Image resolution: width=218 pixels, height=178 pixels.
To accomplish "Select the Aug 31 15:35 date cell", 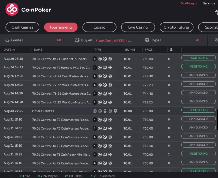I will pyautogui.click(x=13, y=154).
